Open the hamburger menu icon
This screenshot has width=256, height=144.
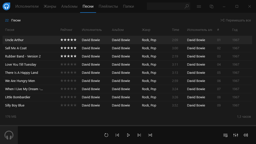(199, 6)
